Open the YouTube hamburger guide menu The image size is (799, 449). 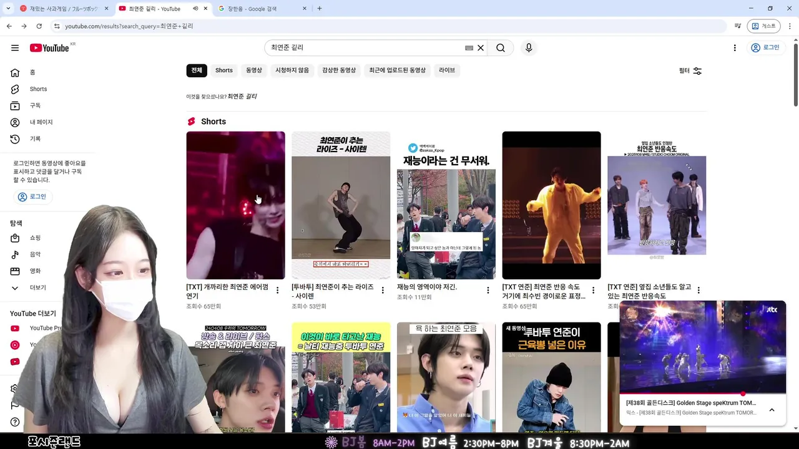click(15, 48)
